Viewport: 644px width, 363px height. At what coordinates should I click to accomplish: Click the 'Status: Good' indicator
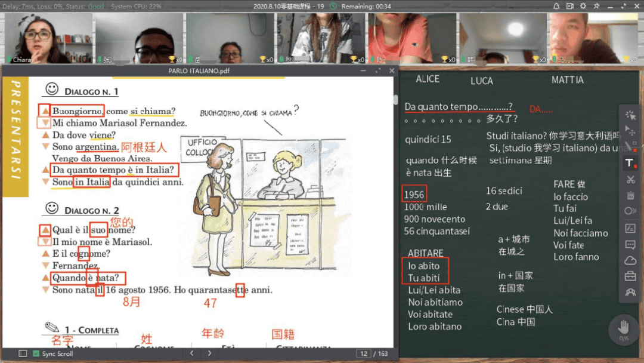pyautogui.click(x=85, y=6)
